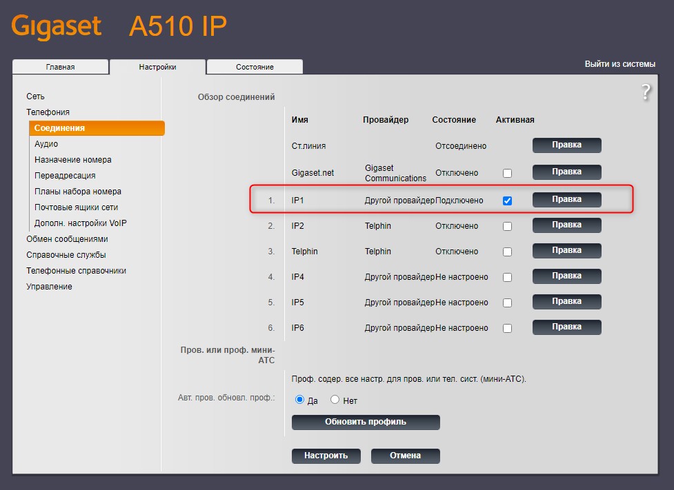Screen dimensions: 674x490
Task: Click the 'Gigaset.net' connection name
Action: tap(313, 173)
